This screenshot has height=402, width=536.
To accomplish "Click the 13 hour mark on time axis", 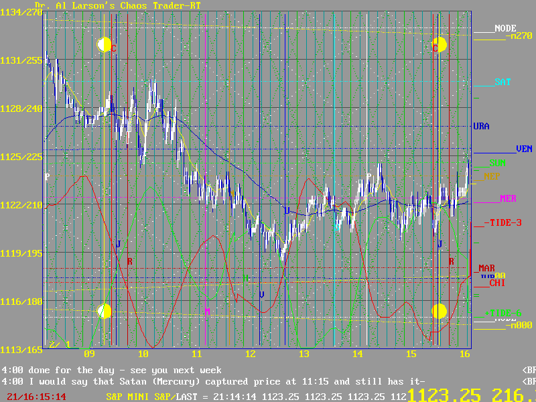I will (304, 354).
